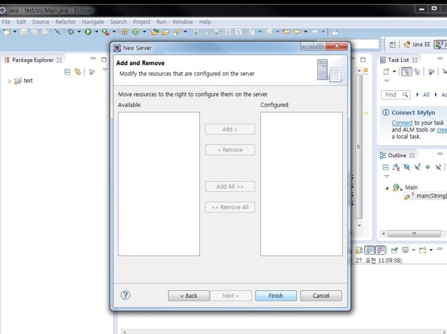Screen dimensions: 447x334
Task: Collapse the Main class in Outline
Action: [x=387, y=188]
